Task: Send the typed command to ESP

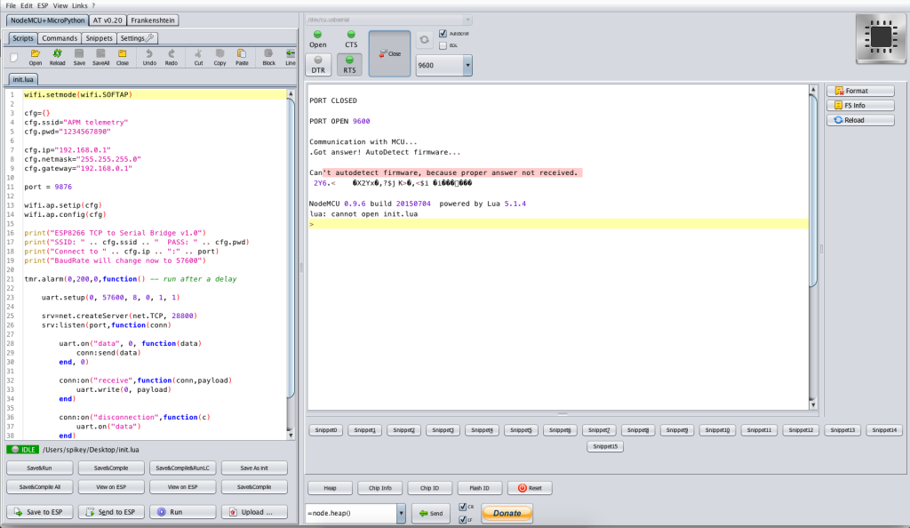Action: [431, 513]
